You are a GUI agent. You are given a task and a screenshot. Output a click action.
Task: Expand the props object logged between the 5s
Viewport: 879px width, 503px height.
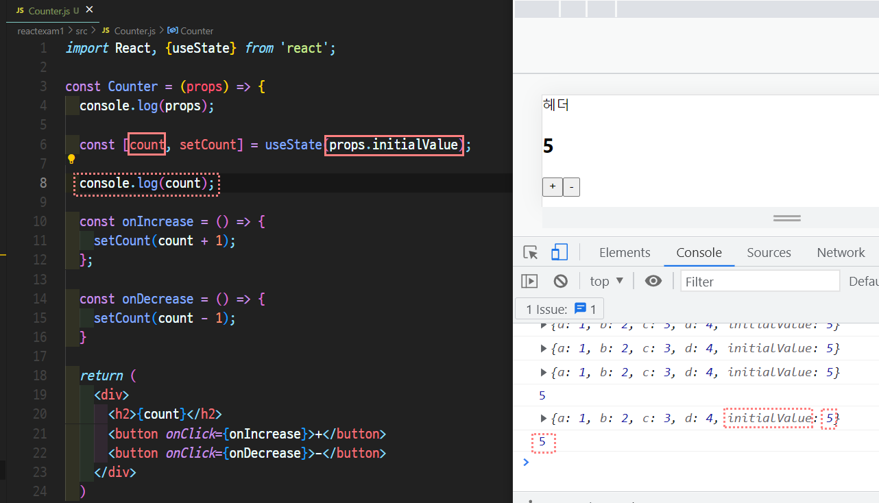[544, 418]
